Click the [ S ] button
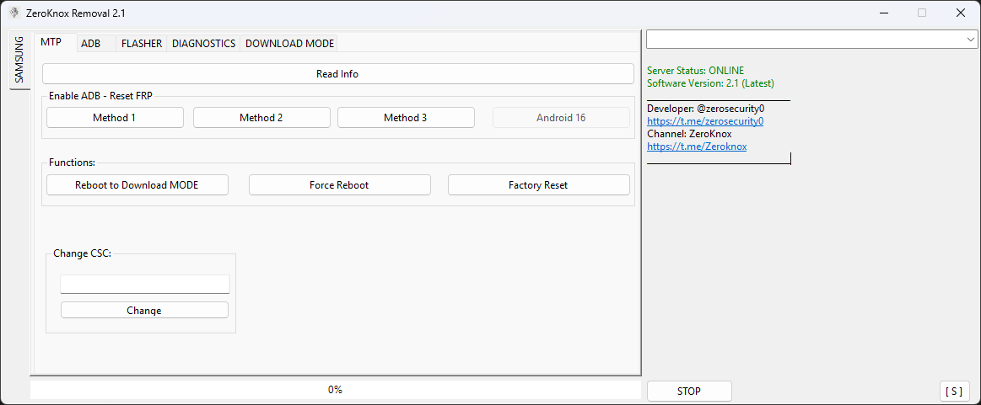981x405 pixels. pos(954,392)
